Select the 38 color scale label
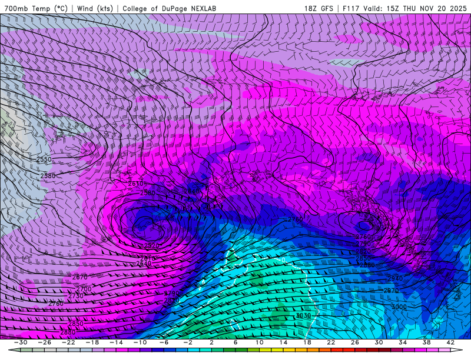This screenshot has height=353, width=471. point(426,342)
